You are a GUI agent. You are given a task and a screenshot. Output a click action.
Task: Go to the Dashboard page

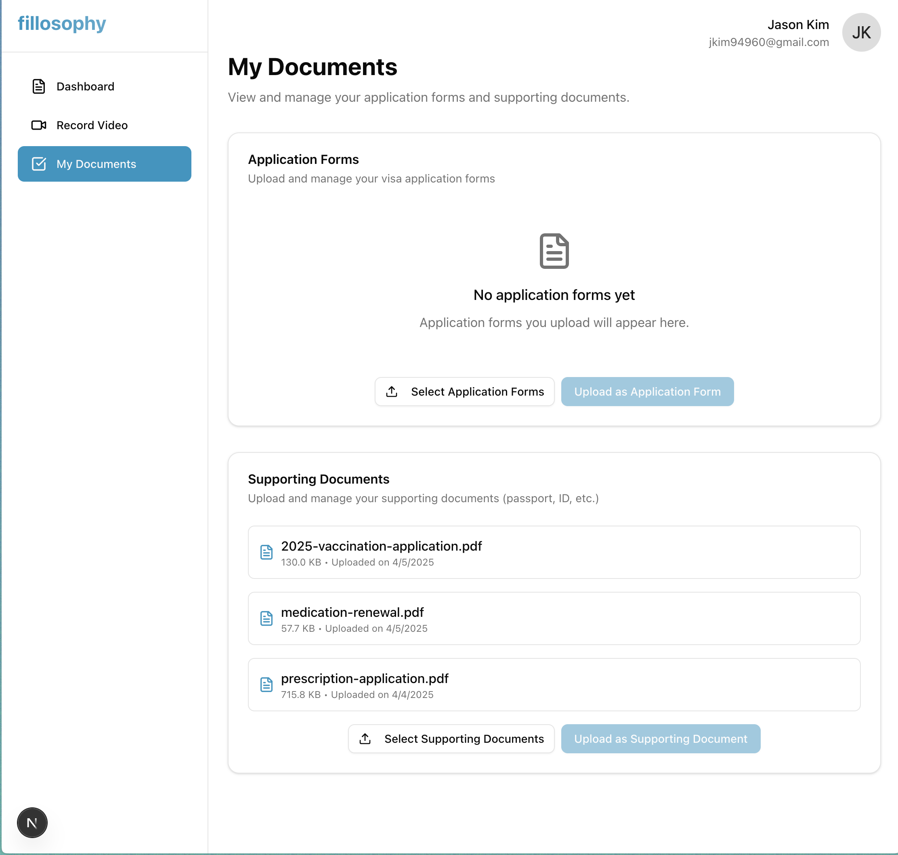pos(85,87)
